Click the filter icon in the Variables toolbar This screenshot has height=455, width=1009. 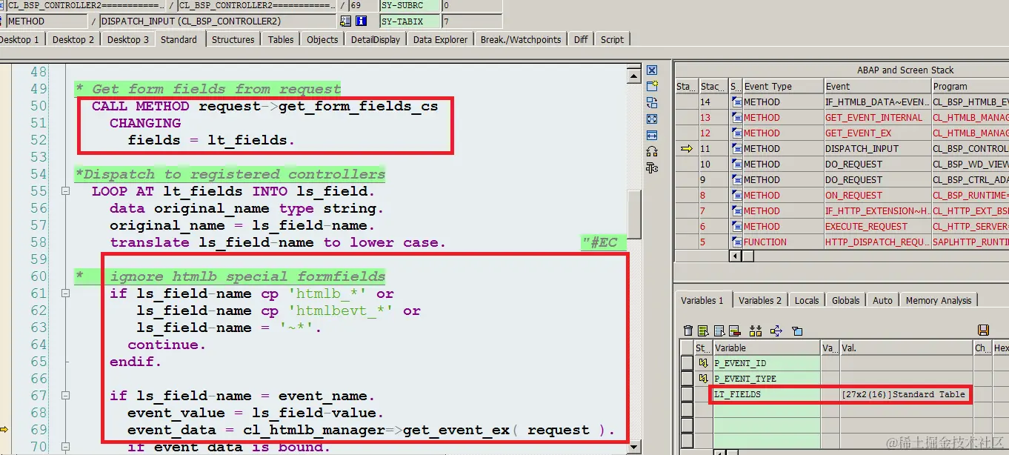pos(797,331)
